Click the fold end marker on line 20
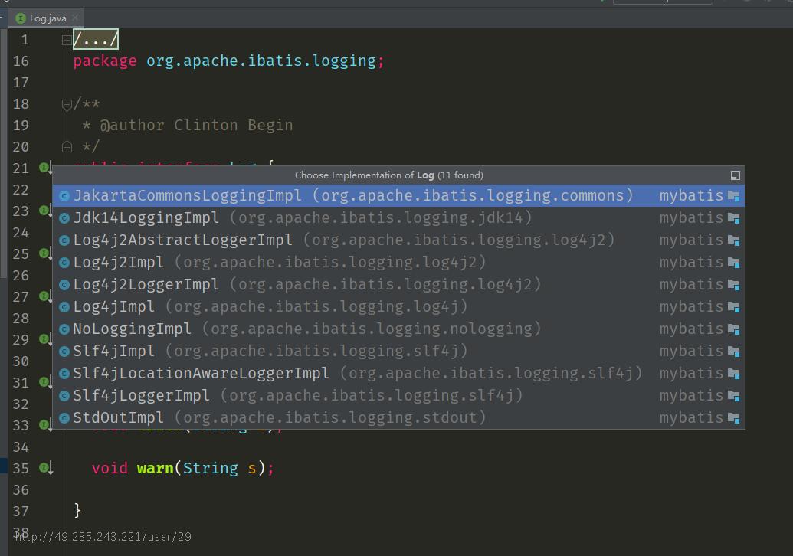This screenshot has height=556, width=793. (66, 146)
